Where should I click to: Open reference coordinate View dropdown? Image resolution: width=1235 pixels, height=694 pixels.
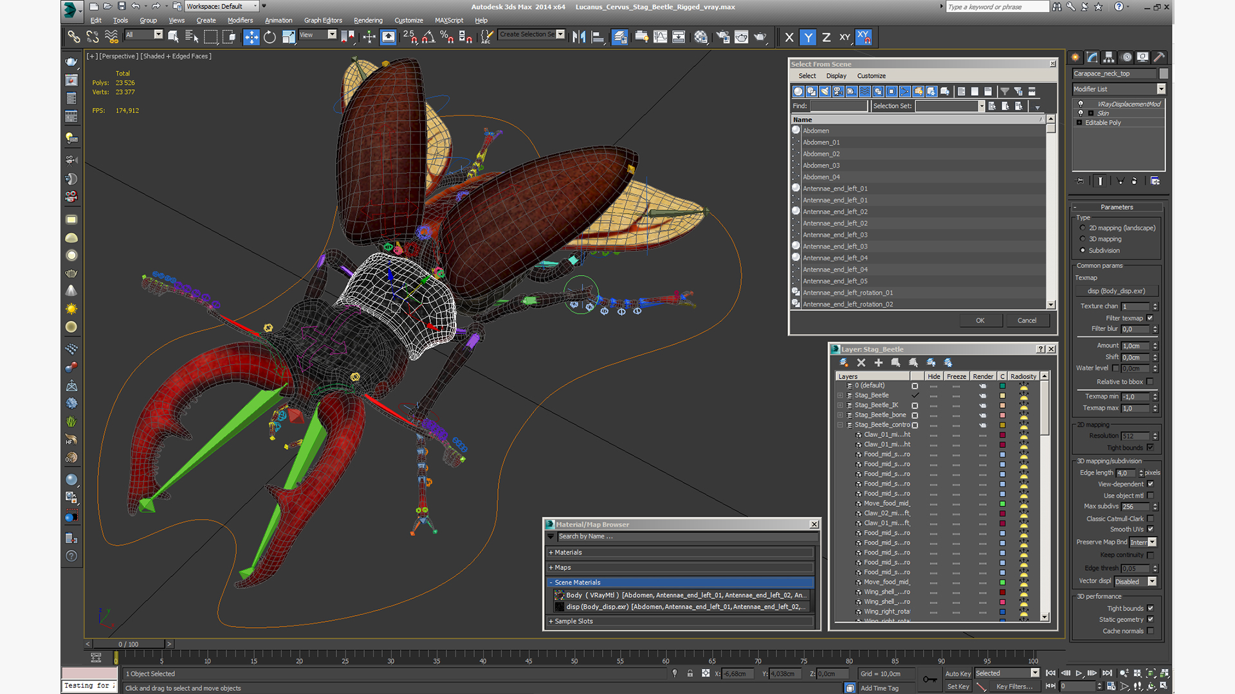318,35
